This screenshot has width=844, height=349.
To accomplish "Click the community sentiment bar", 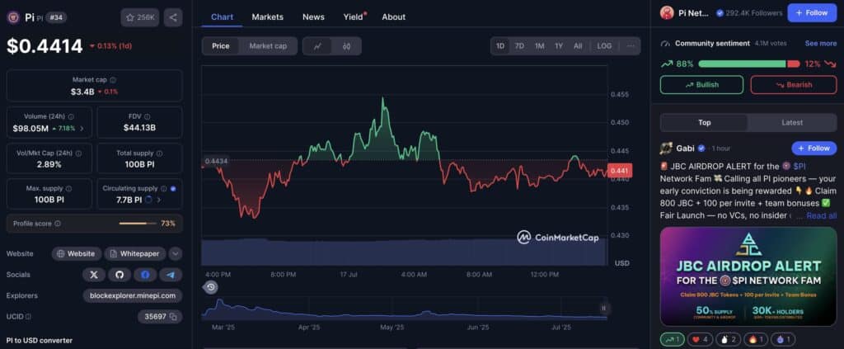I will click(x=748, y=64).
